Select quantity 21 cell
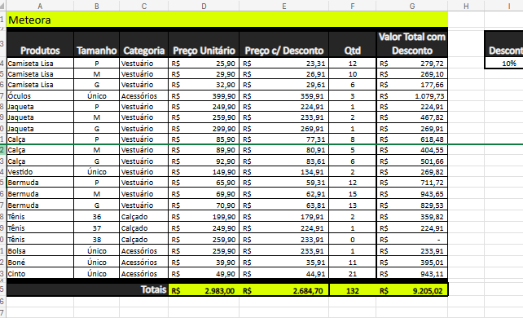523x318 pixels. (x=353, y=274)
